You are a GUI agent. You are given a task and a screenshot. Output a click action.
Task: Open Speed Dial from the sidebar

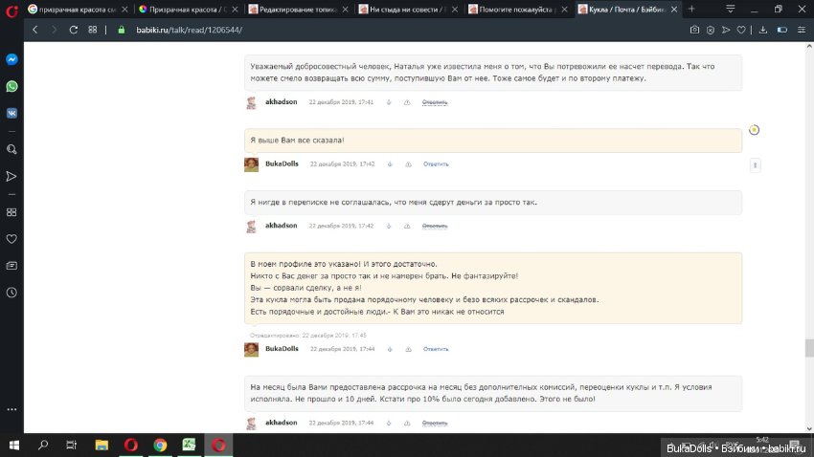[11, 212]
